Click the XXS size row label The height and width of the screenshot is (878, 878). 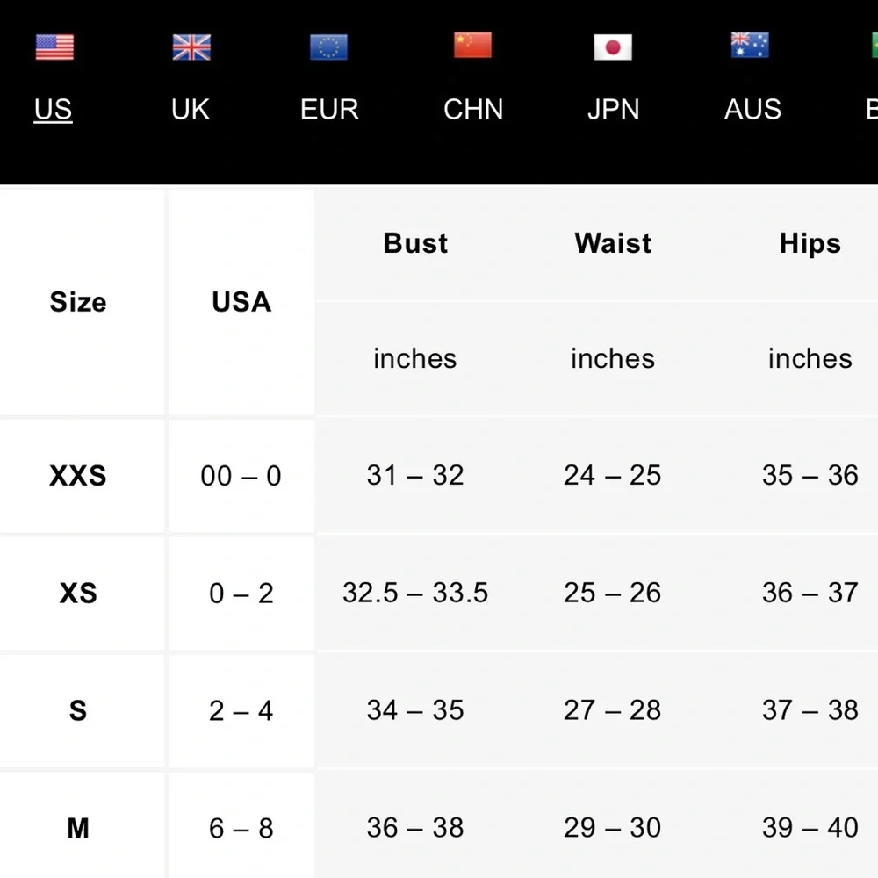78,476
